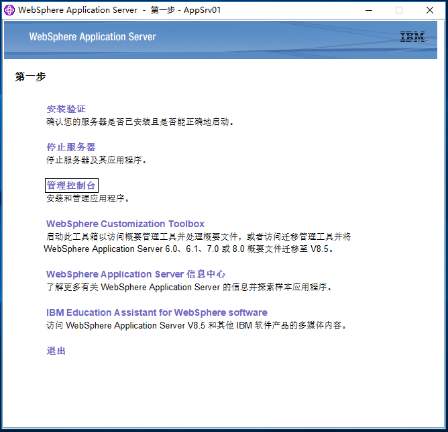Click the 停止服务器 link
This screenshot has width=448, height=432.
[x=71, y=147]
